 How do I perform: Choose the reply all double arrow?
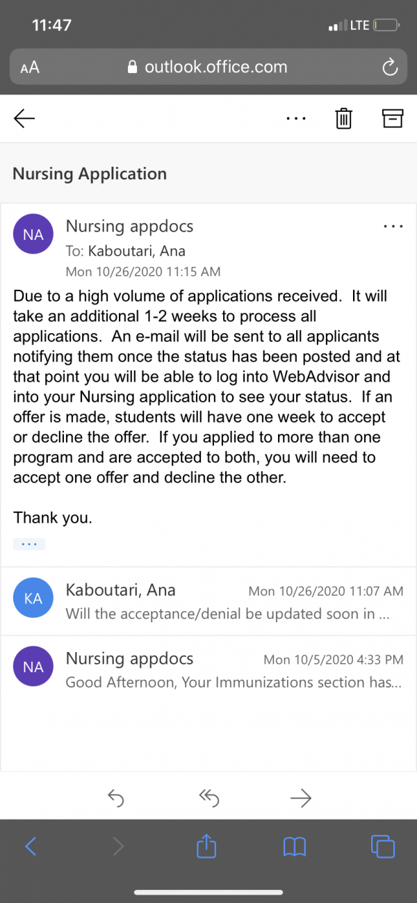tap(208, 799)
